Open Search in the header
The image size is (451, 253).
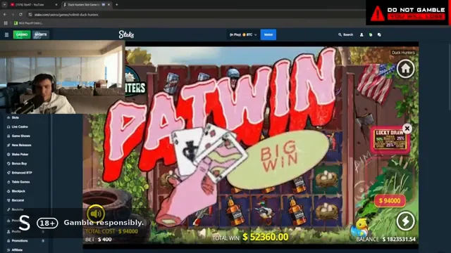pyautogui.click(x=345, y=34)
